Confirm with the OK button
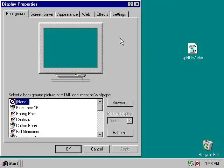224x168 pixels. point(68,149)
